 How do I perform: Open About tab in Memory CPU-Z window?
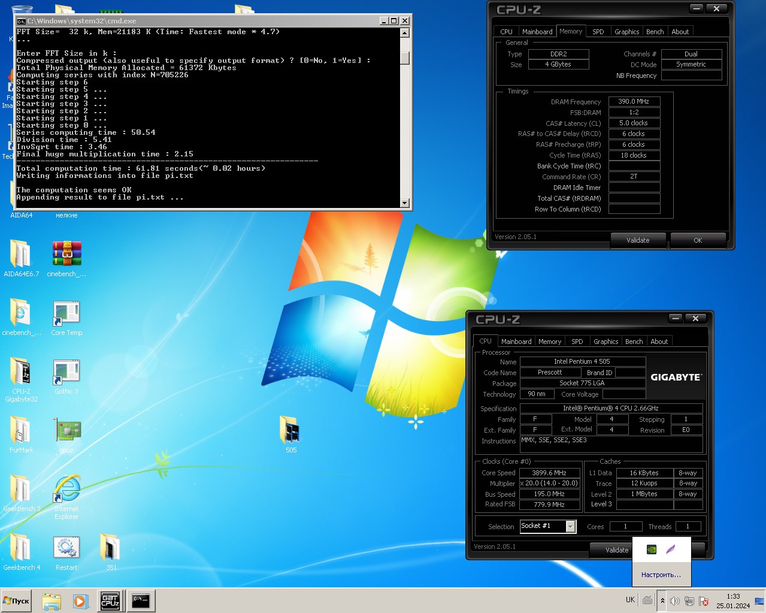680,32
